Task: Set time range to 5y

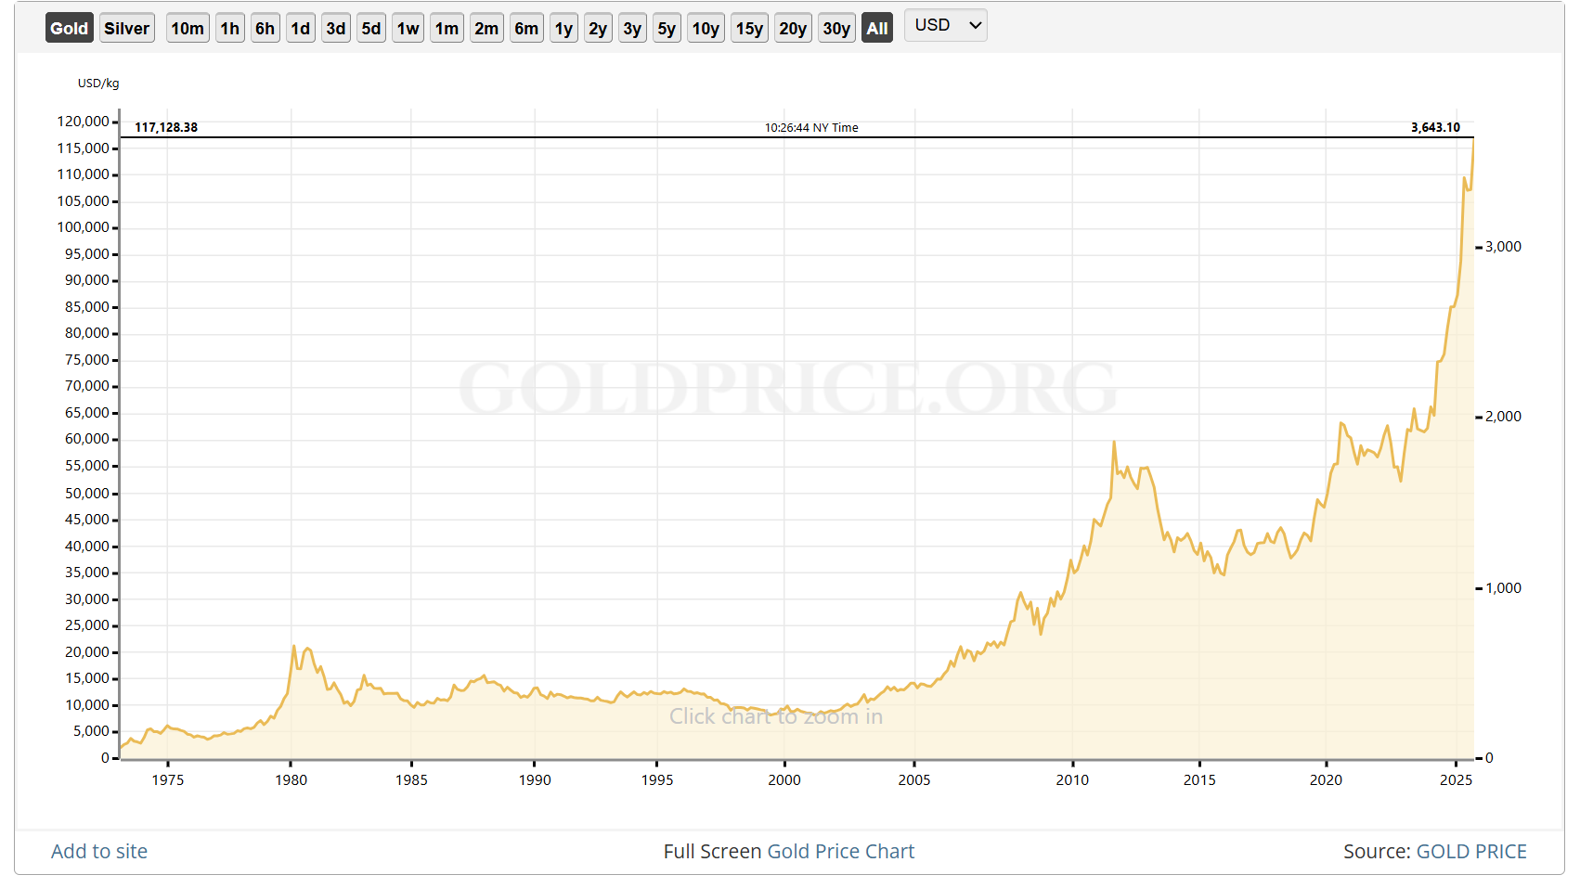Action: tap(667, 28)
